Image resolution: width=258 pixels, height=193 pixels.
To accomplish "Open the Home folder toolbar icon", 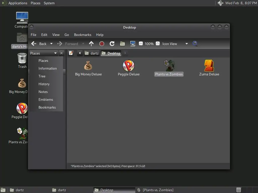I will (122, 44).
